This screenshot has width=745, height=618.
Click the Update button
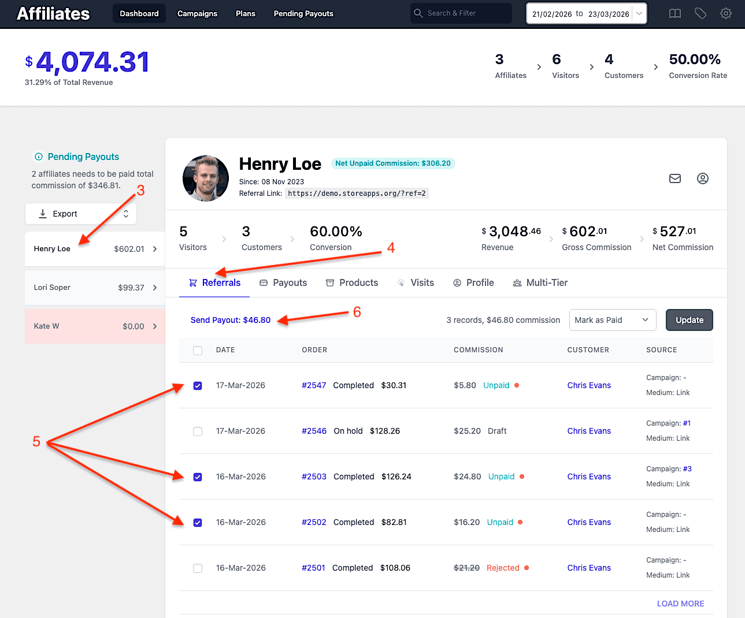(690, 320)
